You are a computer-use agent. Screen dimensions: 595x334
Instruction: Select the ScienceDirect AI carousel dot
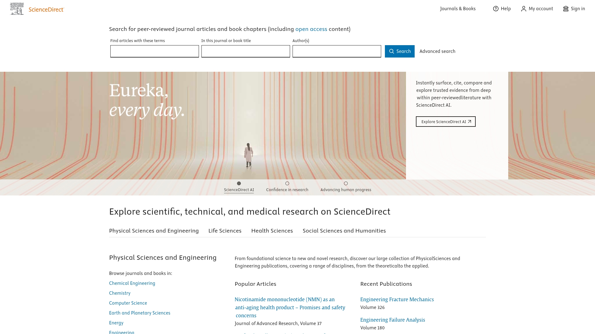point(239,183)
